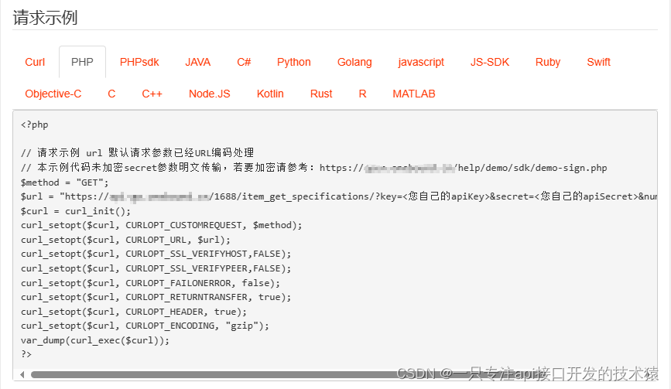Switch to the C# tab
This screenshot has width=671, height=389.
pos(244,63)
